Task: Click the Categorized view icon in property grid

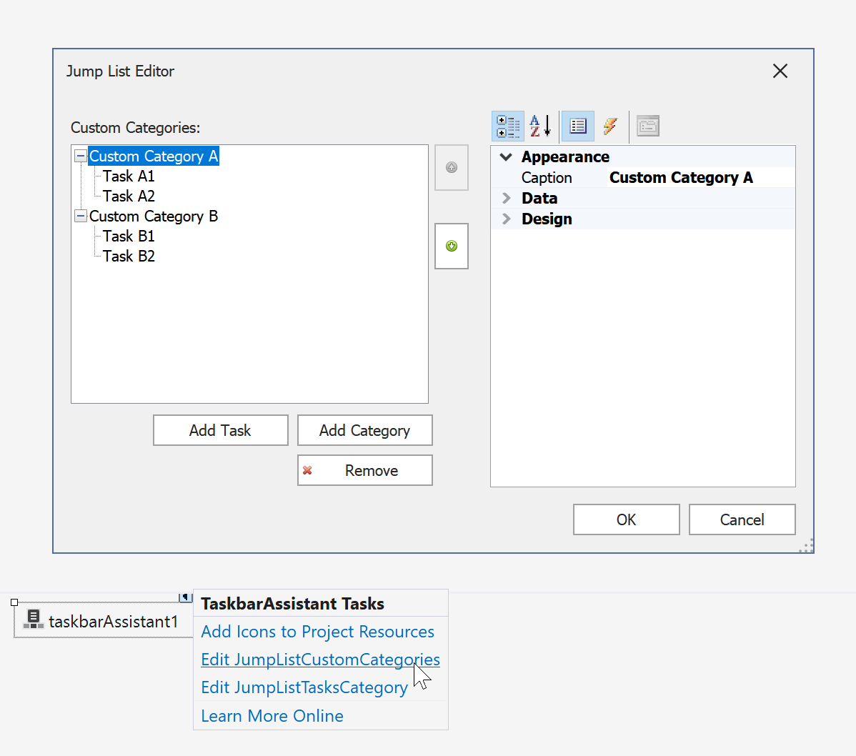Action: tap(508, 126)
